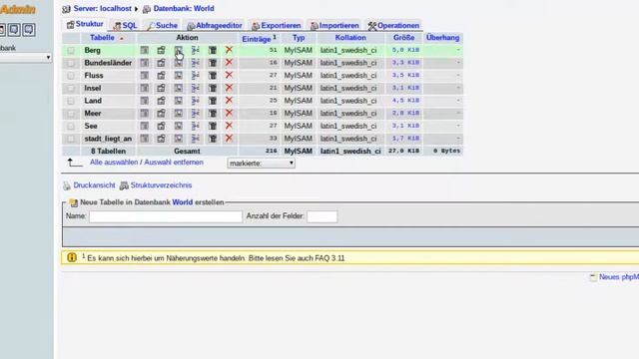
Task: Open the Fluss table name link
Action: pyautogui.click(x=94, y=76)
